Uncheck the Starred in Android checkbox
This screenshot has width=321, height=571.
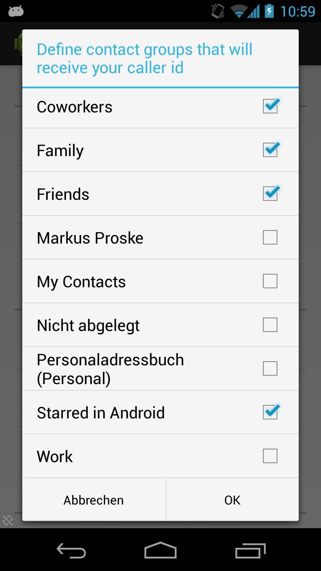point(270,412)
